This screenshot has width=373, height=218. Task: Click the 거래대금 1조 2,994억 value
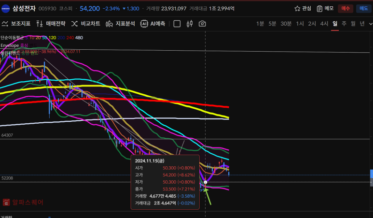click(221, 9)
